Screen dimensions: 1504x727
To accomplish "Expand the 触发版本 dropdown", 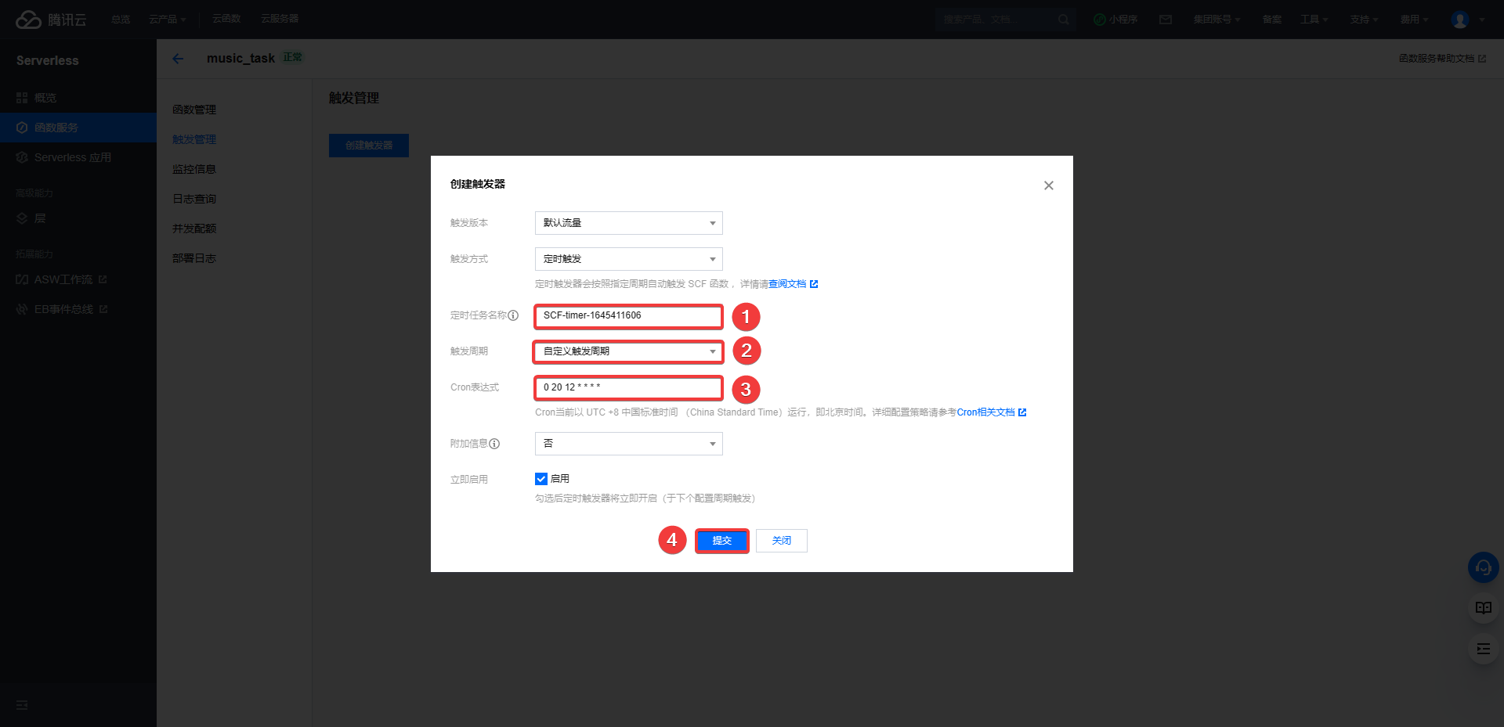I will [x=628, y=223].
